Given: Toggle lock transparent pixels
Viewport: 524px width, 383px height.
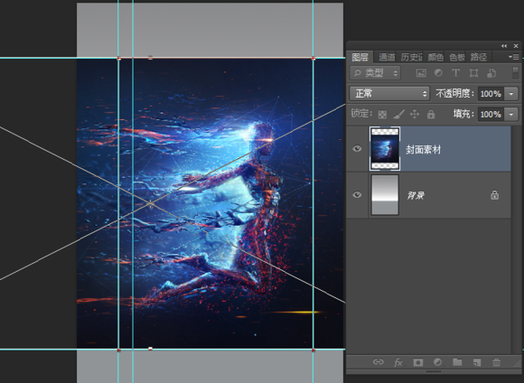Looking at the screenshot, I should (x=382, y=115).
